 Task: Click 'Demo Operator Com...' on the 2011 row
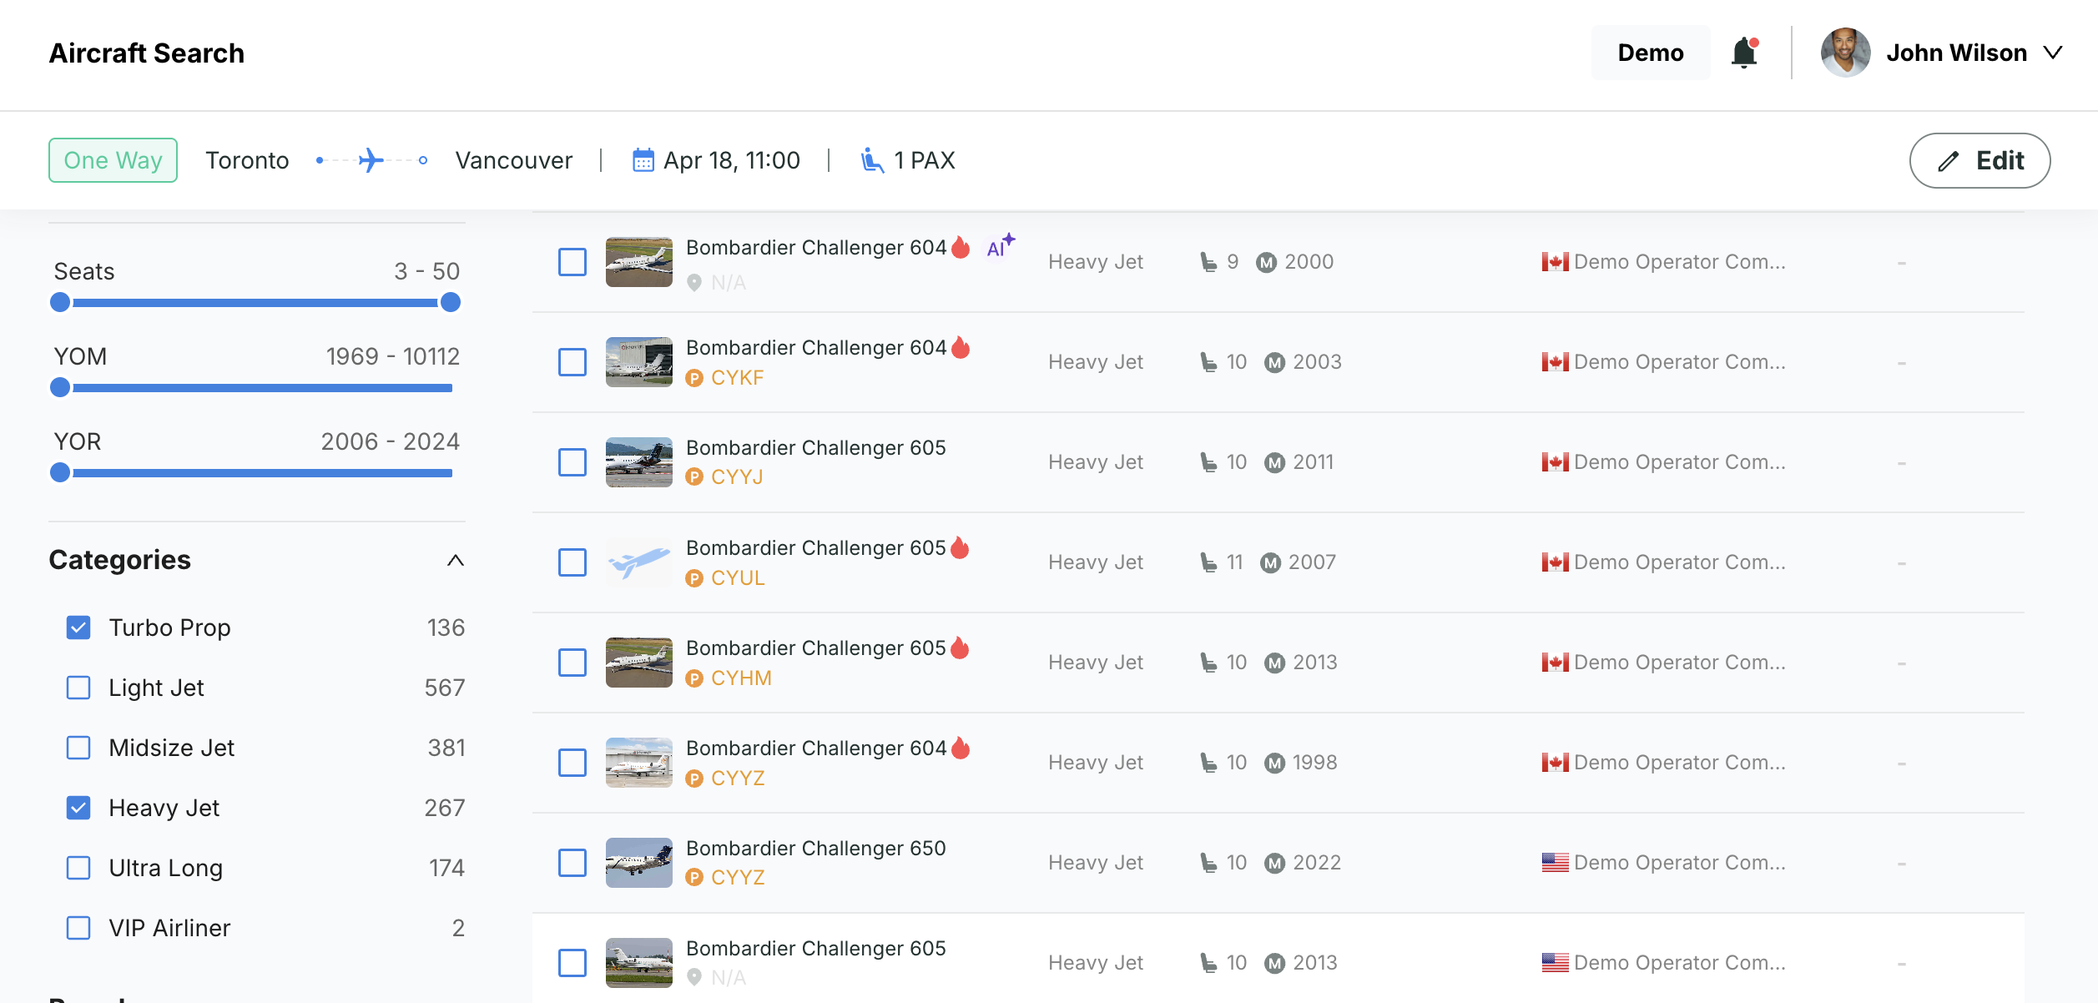coord(1680,462)
